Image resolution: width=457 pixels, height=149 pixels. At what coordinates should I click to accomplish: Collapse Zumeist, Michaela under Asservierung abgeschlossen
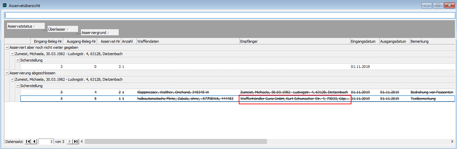pyautogui.click(x=12, y=79)
